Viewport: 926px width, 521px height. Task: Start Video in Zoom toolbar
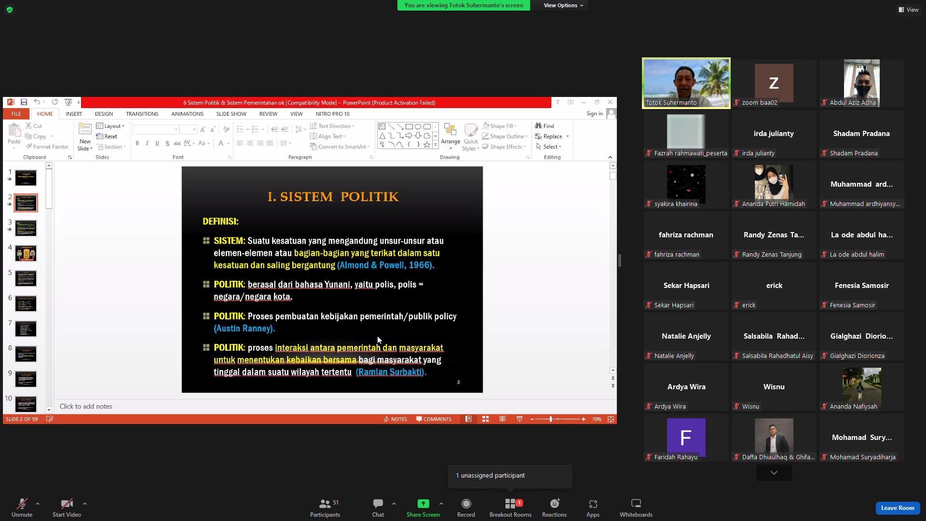click(x=67, y=508)
